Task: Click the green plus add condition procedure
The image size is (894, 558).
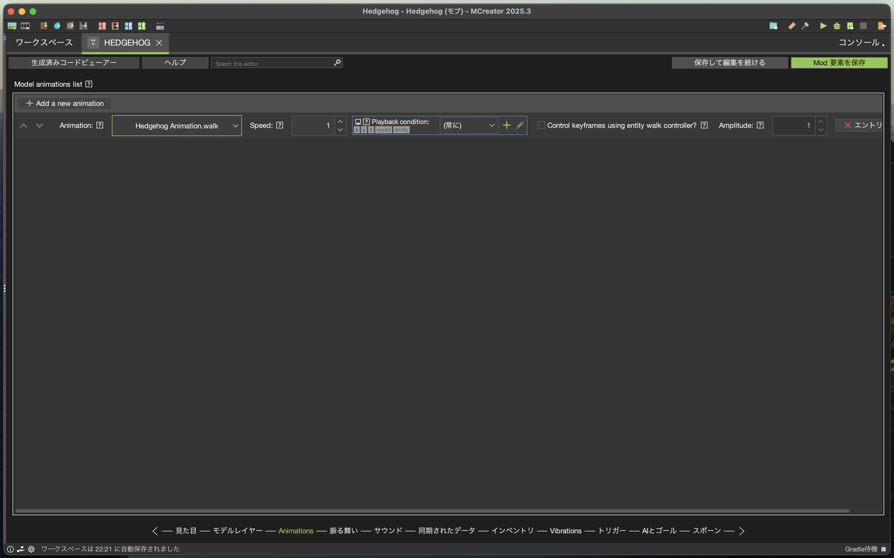Action: (x=507, y=125)
